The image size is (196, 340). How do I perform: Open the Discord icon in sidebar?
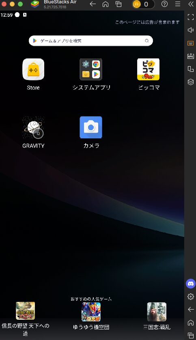tap(191, 284)
